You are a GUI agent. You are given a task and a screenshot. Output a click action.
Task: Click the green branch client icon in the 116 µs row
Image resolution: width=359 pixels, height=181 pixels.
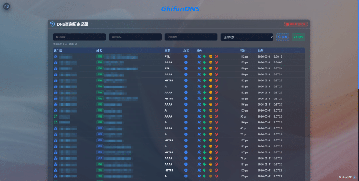click(56, 122)
